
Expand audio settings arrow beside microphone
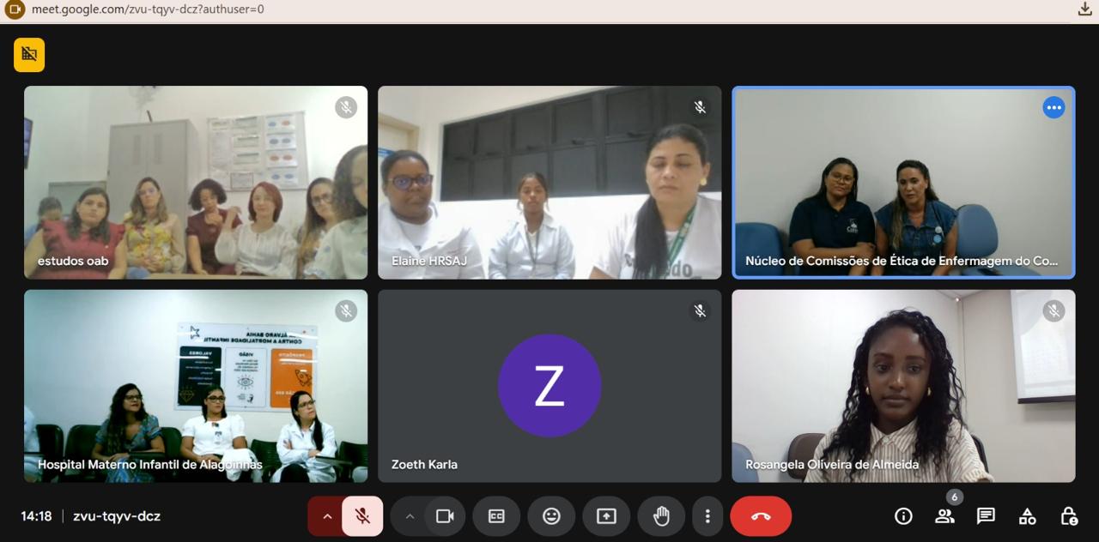(326, 516)
